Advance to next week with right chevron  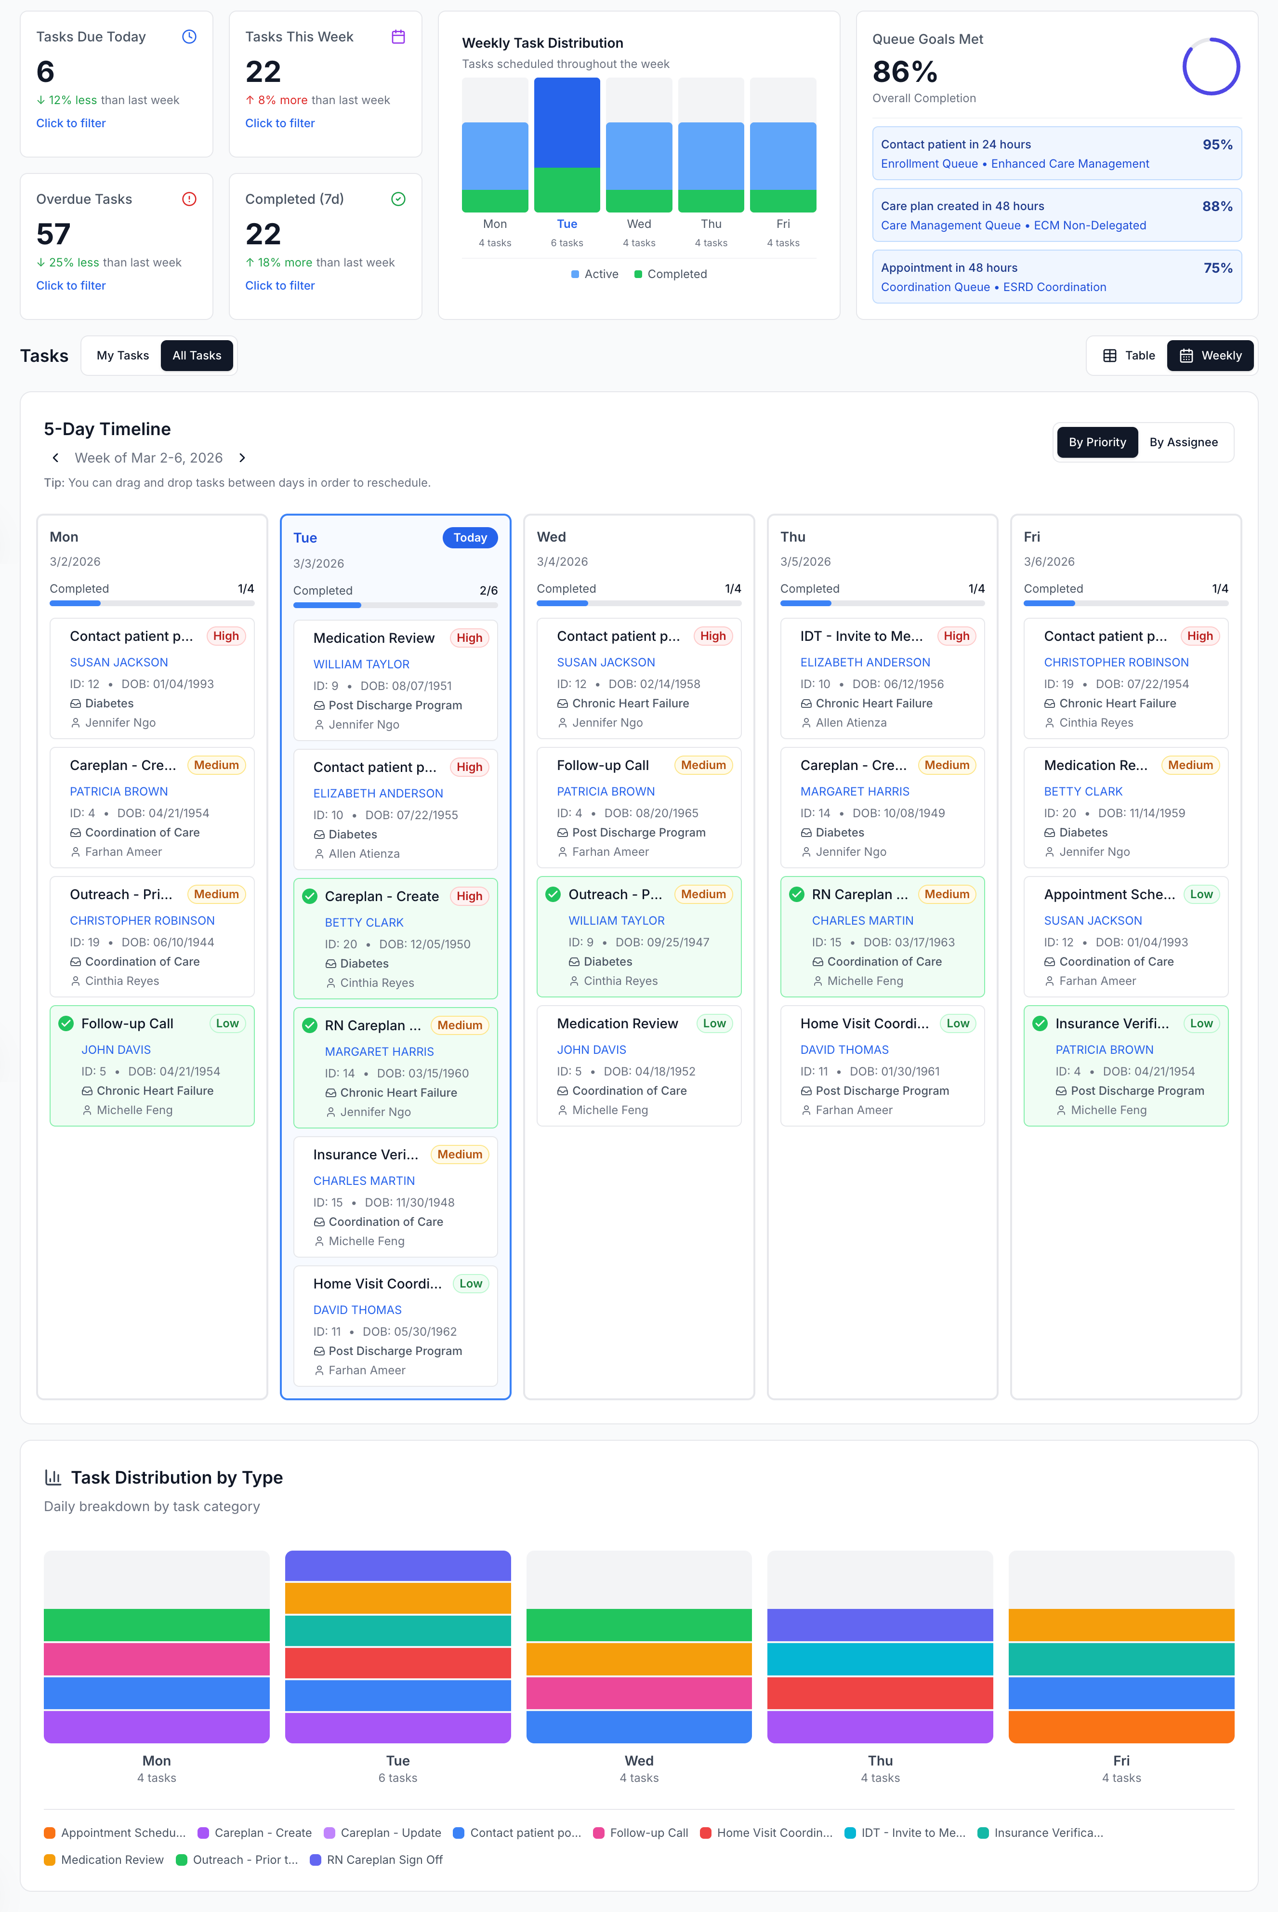(x=242, y=457)
